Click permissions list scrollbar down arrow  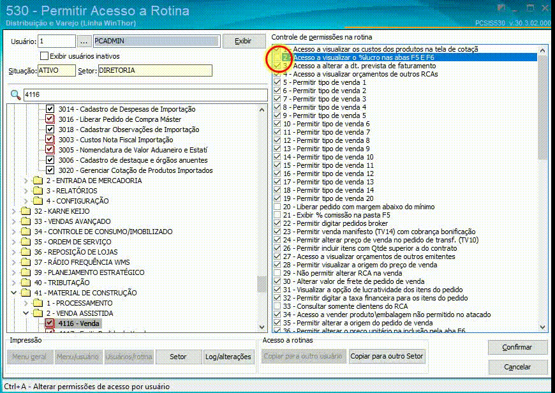(543, 327)
